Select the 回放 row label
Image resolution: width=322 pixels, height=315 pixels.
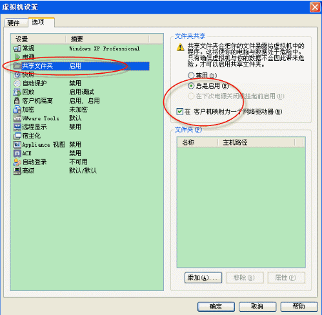(x=28, y=92)
